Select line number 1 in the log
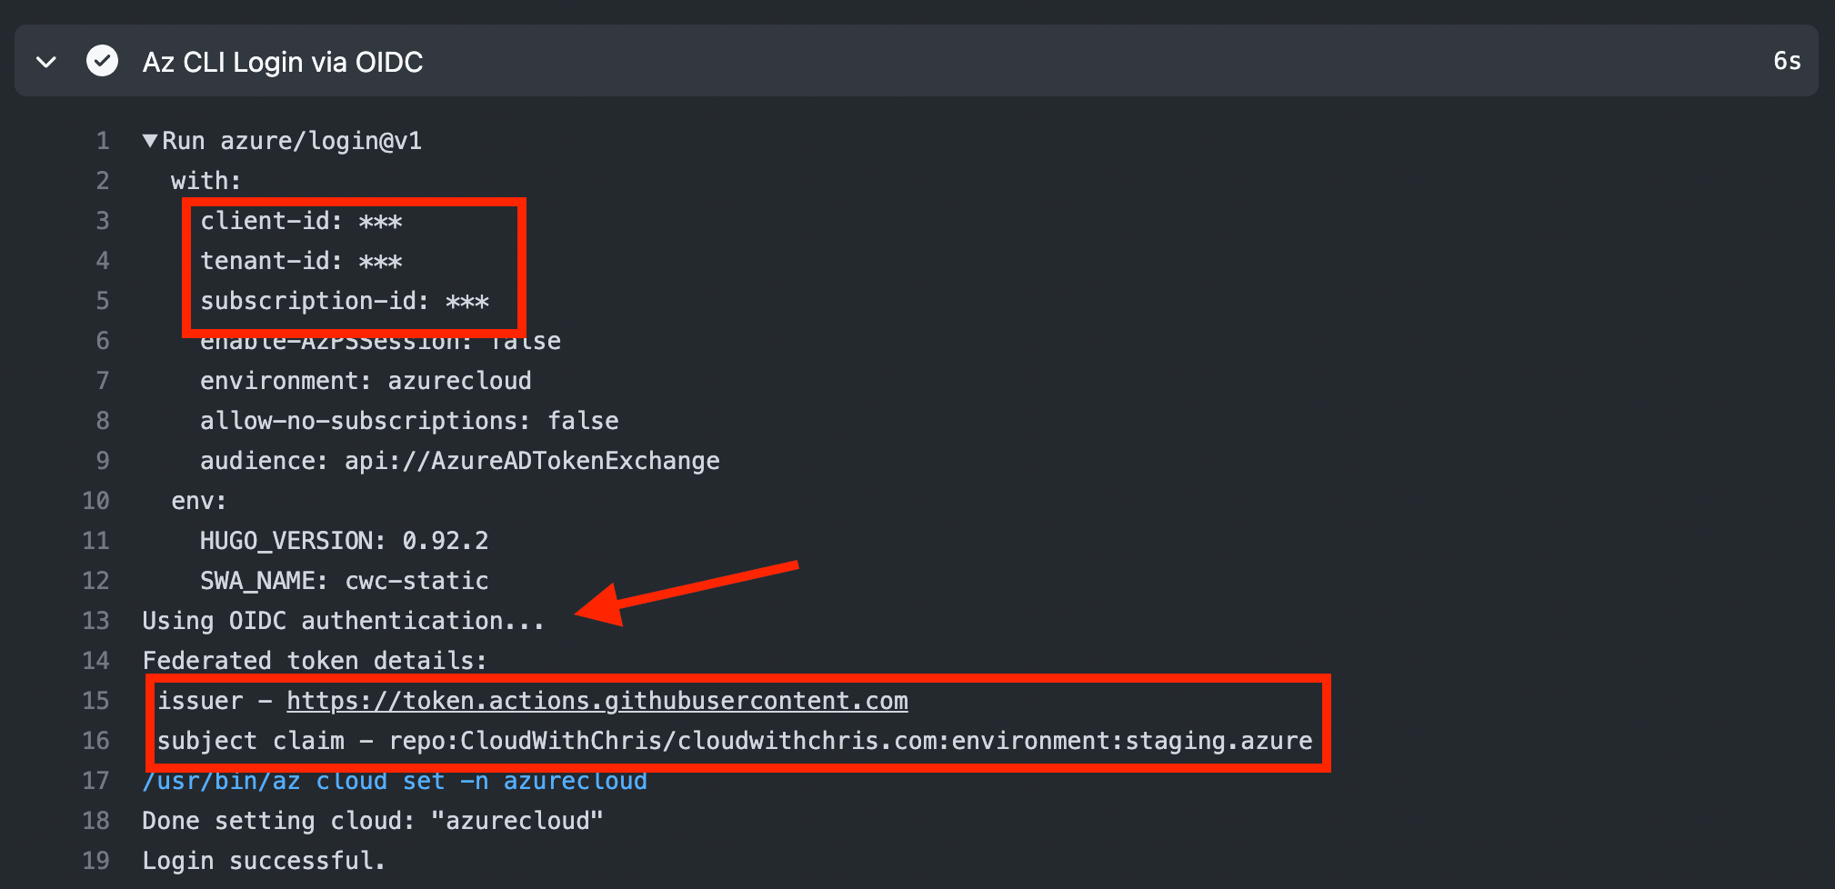This screenshot has width=1835, height=889. 102,140
